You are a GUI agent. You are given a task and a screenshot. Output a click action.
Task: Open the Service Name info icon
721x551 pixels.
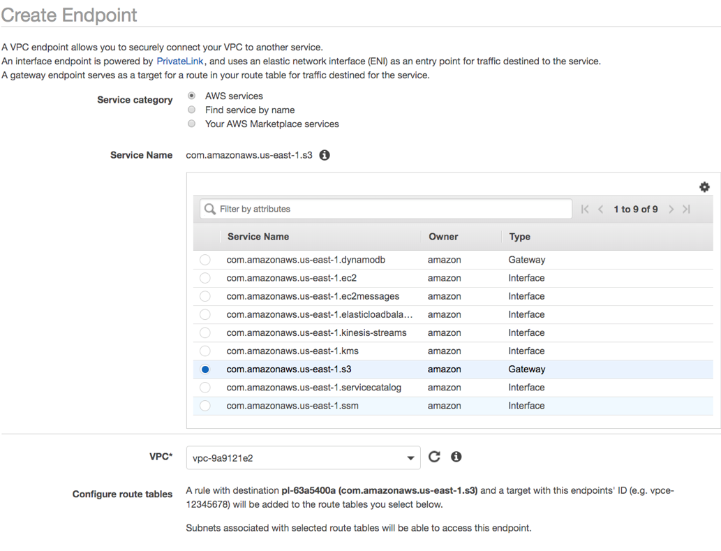tap(325, 155)
